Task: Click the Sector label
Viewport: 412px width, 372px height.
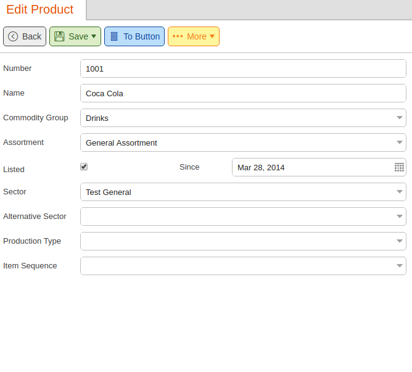Action: (15, 192)
